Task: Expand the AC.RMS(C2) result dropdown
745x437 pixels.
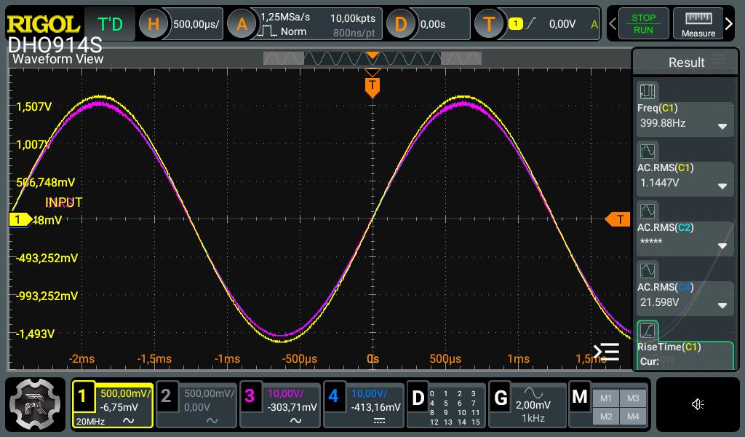Action: point(722,246)
